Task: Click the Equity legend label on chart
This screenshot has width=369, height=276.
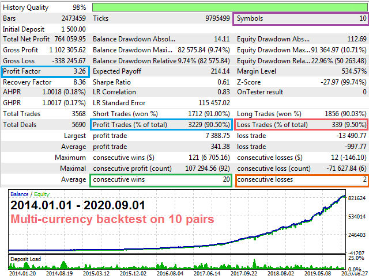Action: (42, 194)
